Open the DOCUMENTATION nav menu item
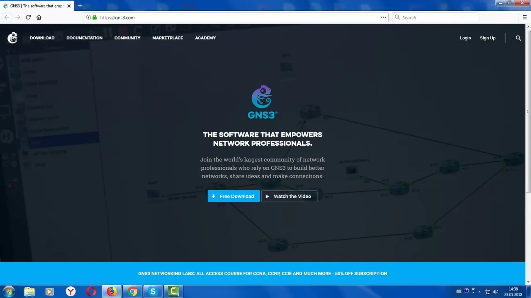This screenshot has height=298, width=531. pos(84,38)
